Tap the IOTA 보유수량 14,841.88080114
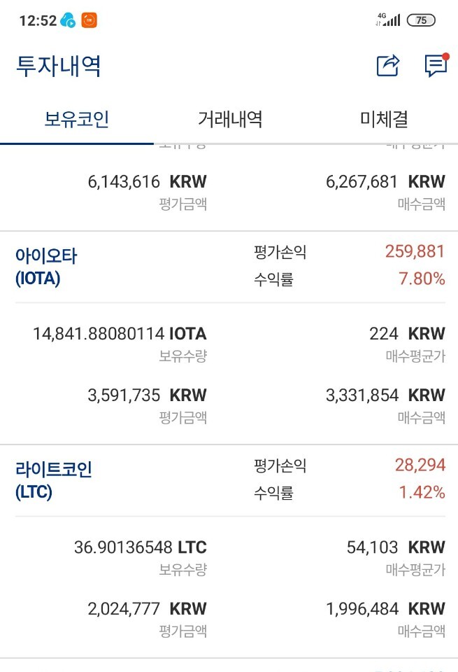 click(x=117, y=334)
